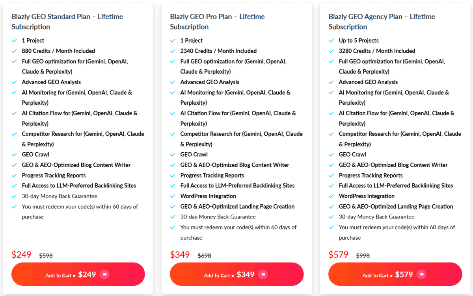Click cart icon on $349 Add To Cart button
This screenshot has height=296, width=473.
[263, 274]
